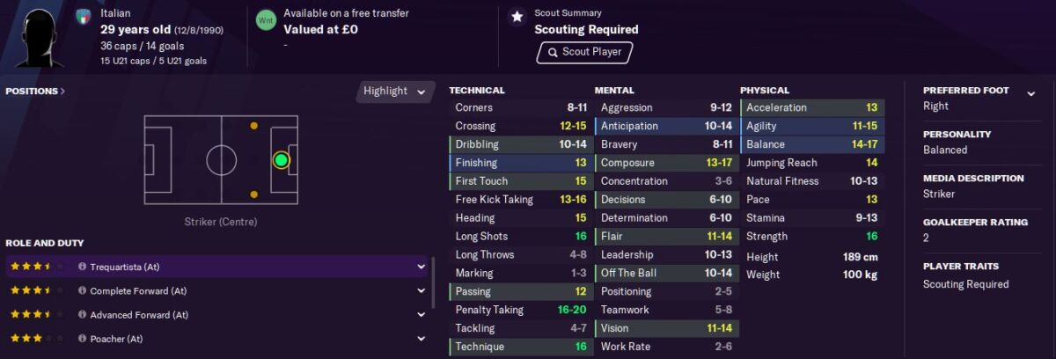The height and width of the screenshot is (359, 1056).
Task: Open the Highlight dropdown
Action: (396, 92)
